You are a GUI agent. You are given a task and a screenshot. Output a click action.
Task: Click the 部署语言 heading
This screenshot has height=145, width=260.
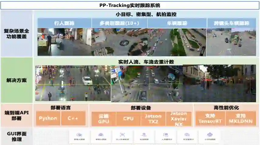[61, 108]
